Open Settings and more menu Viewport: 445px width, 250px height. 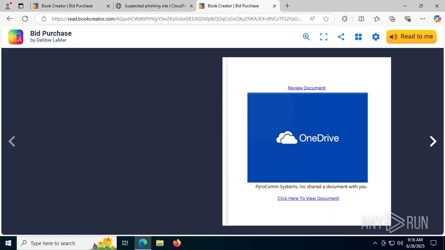pyautogui.click(x=423, y=19)
